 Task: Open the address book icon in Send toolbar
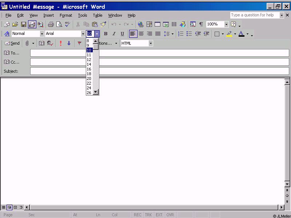[41, 43]
